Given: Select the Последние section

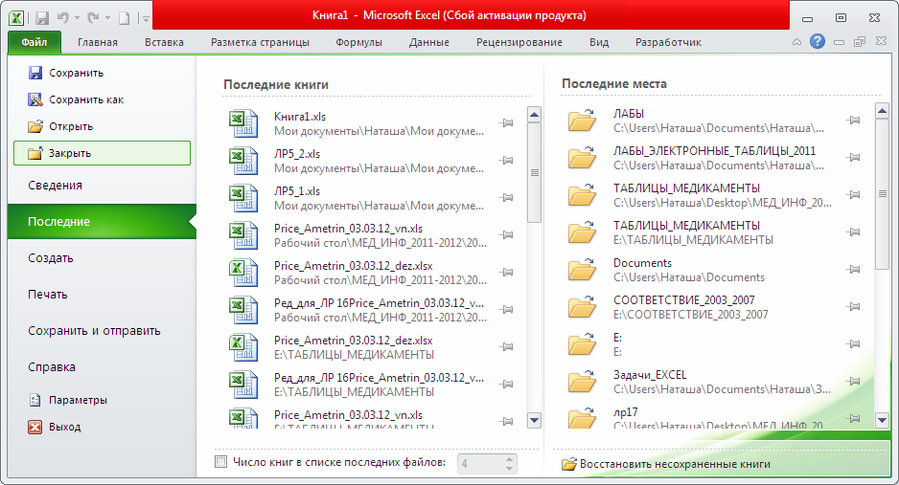Looking at the screenshot, I should click(x=102, y=221).
